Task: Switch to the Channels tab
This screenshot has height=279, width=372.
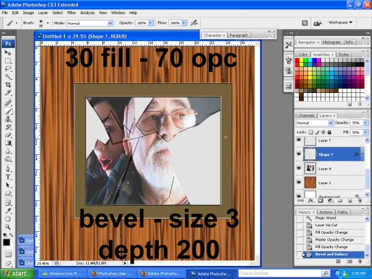Action: 306,115
